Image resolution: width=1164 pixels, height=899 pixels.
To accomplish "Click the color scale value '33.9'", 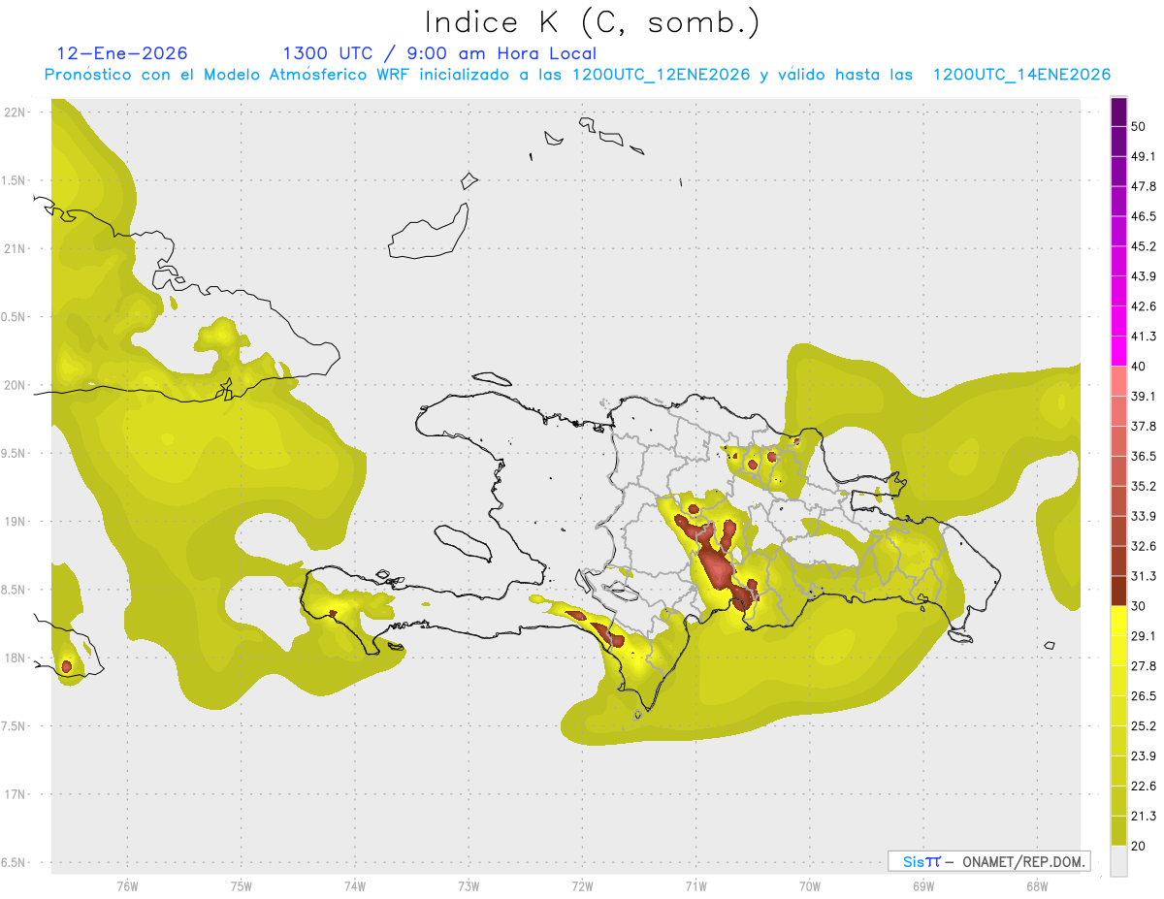I will [1145, 516].
